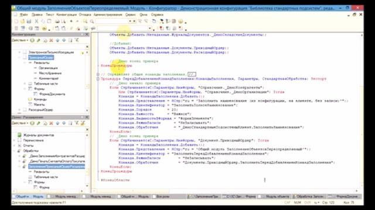The image size is (375, 210).
Task: Expand the РасходныйОрдер tree node
Action: (19, 110)
